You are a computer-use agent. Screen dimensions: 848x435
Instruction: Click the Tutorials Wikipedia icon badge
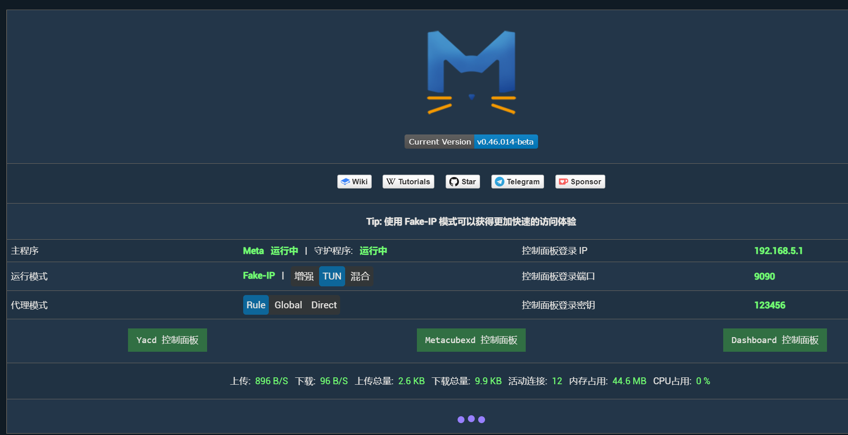[x=408, y=182]
